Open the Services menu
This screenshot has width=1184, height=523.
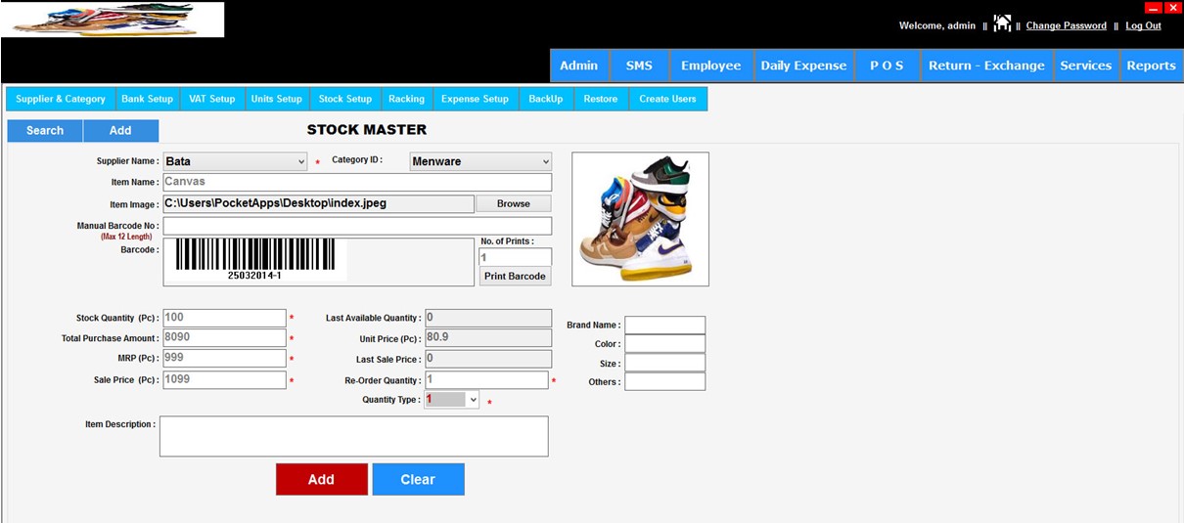point(1086,65)
